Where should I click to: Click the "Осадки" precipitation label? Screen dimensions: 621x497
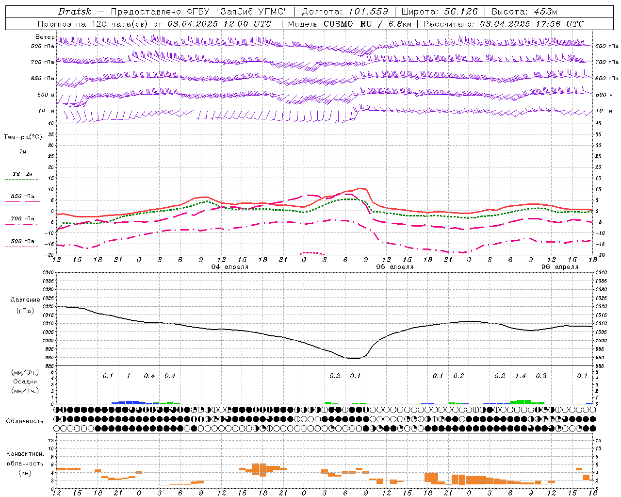click(x=25, y=381)
